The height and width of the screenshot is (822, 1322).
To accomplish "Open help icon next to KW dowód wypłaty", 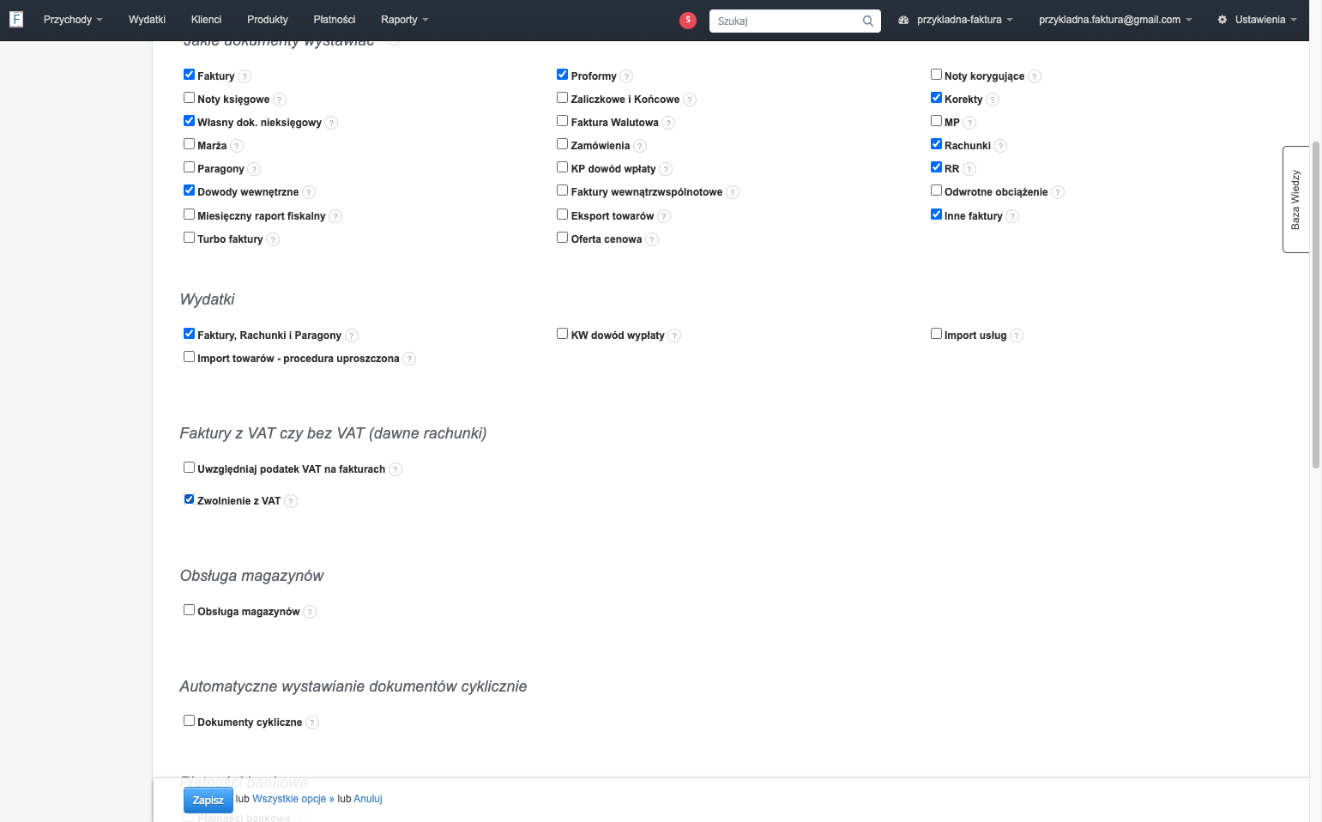I will [674, 335].
